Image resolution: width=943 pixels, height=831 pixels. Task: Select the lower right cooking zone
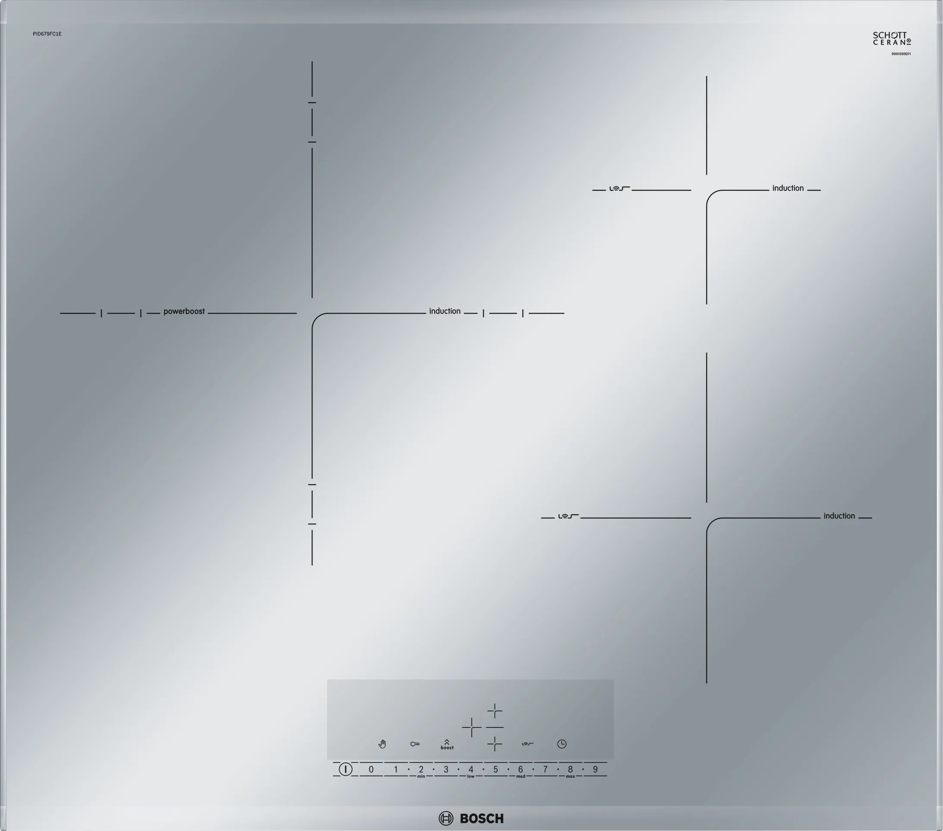[x=495, y=744]
